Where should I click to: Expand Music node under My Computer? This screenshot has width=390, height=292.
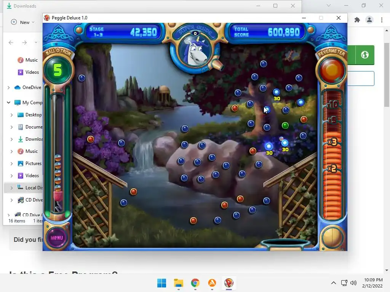click(x=12, y=151)
